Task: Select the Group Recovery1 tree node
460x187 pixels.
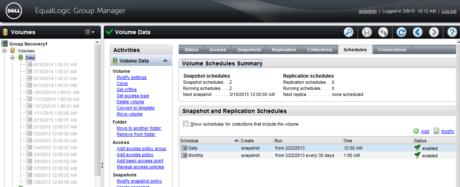Action: tap(28, 44)
